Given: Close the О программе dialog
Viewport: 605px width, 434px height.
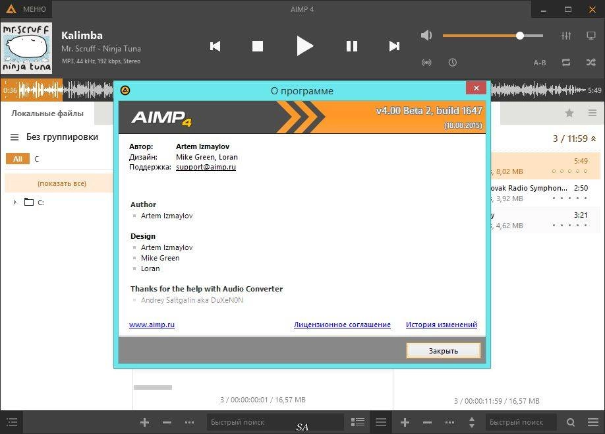Looking at the screenshot, I should click(476, 88).
